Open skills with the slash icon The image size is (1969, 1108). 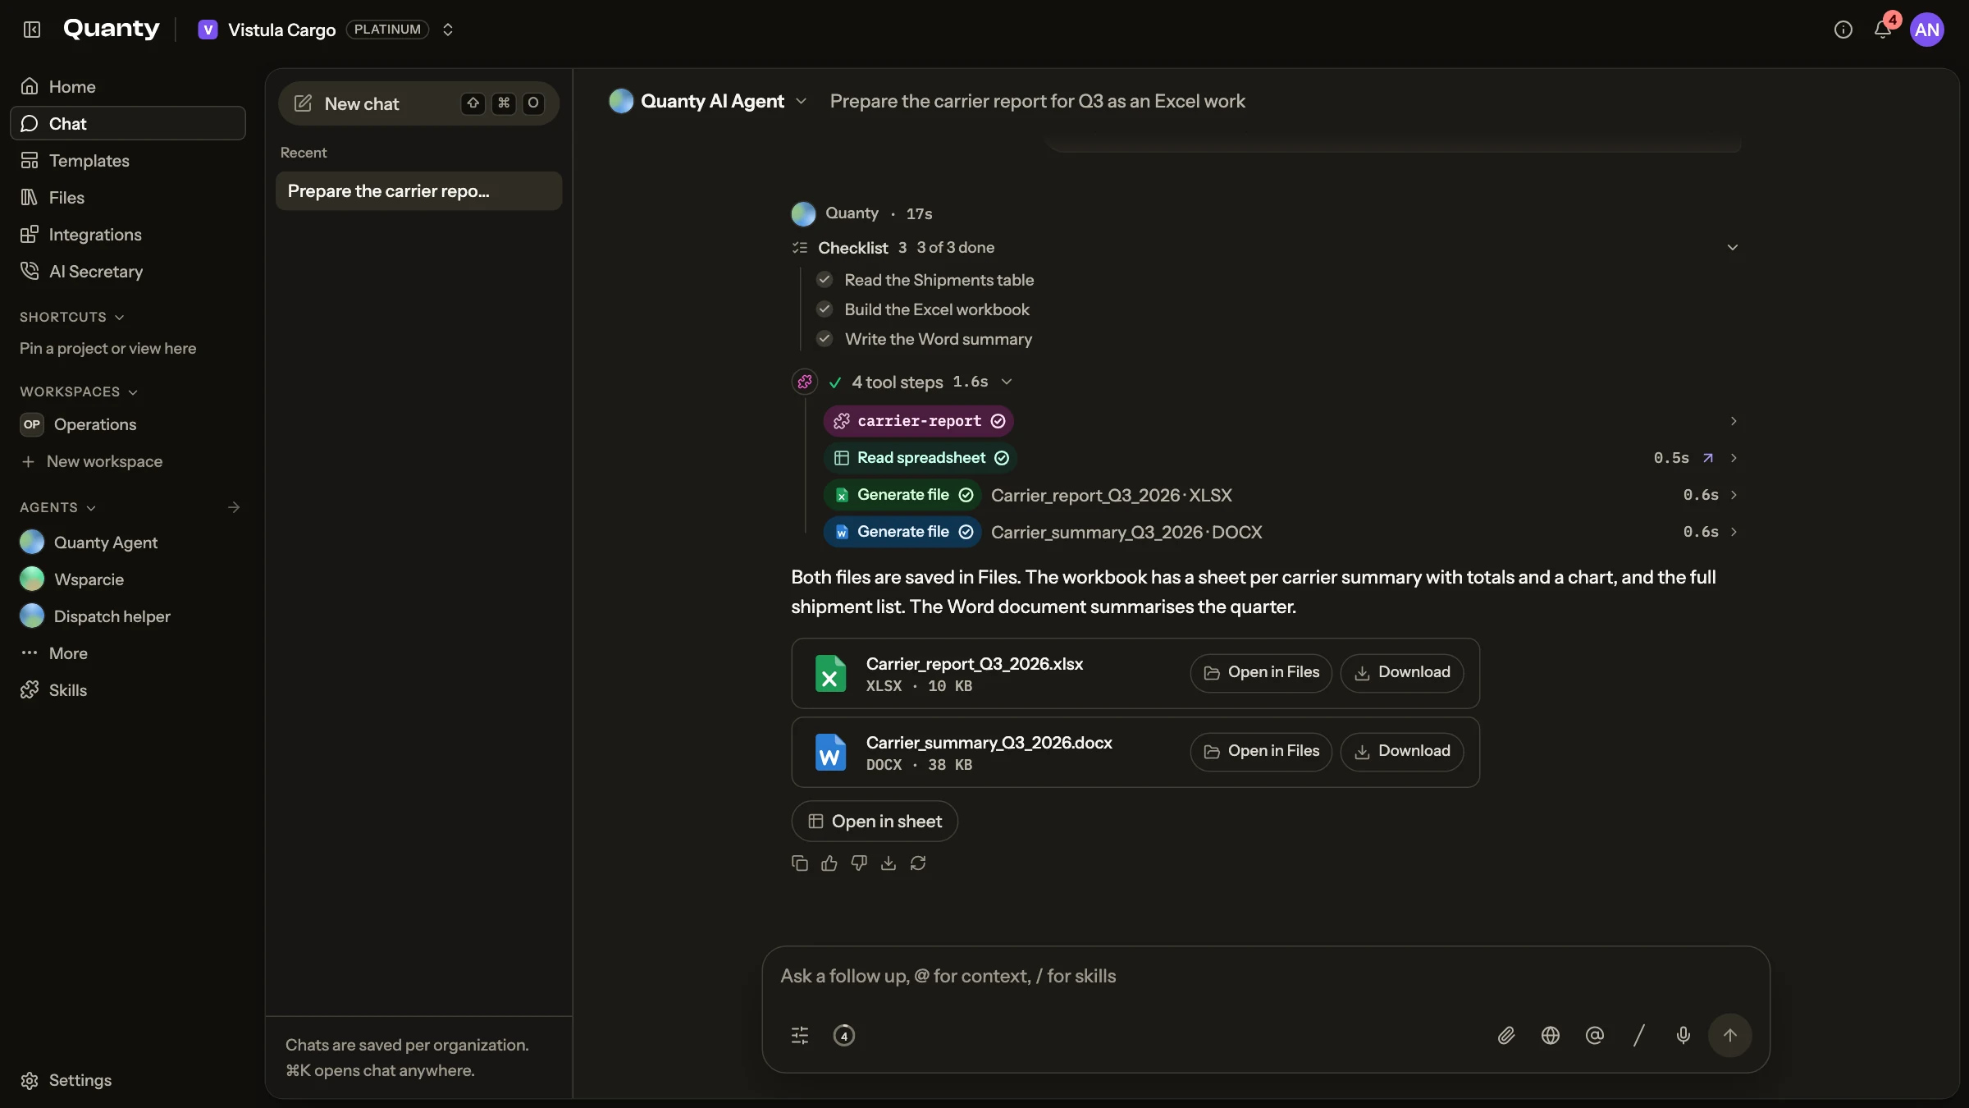click(1639, 1036)
